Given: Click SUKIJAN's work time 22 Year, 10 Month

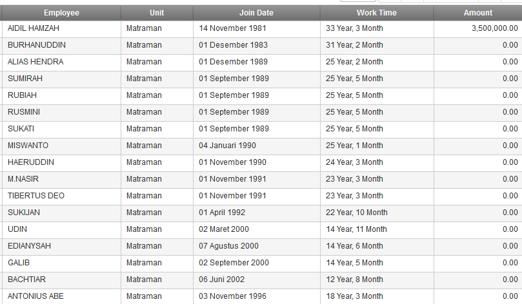Looking at the screenshot, I should (357, 213).
